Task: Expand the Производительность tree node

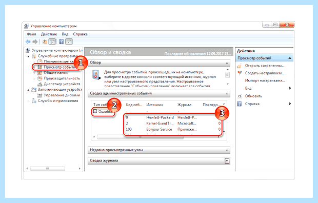Action: coord(34,78)
